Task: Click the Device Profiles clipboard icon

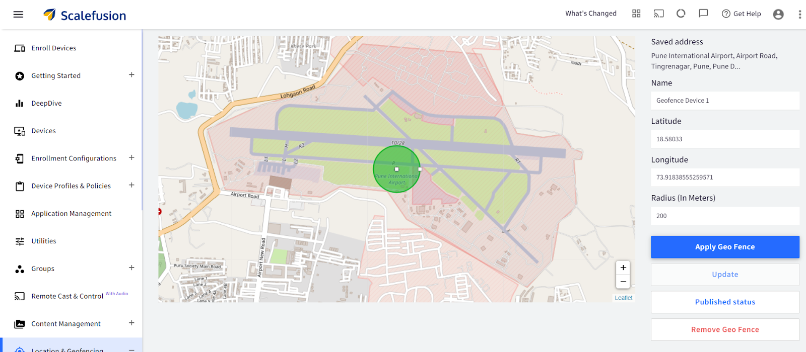Action: tap(20, 186)
